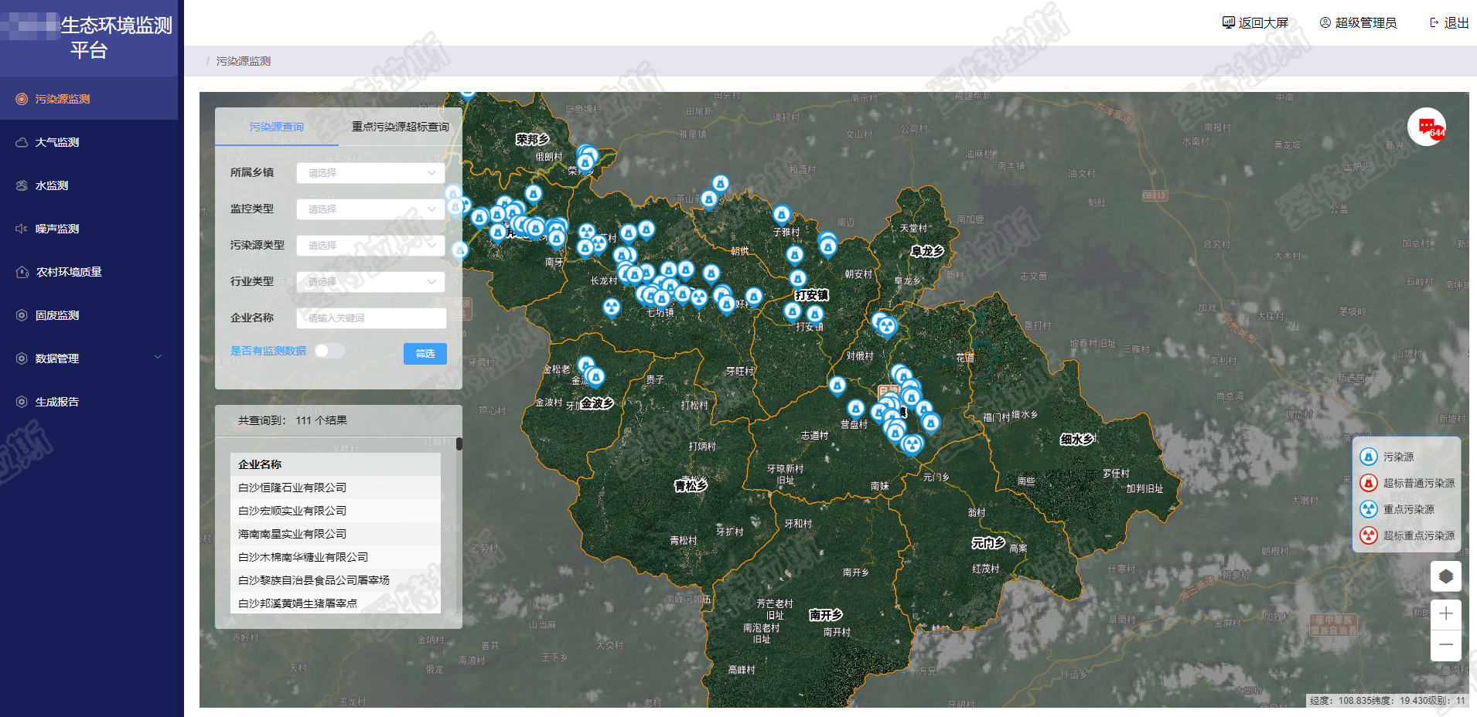The height and width of the screenshot is (717, 1477).
Task: Open 农村环境质量 menu item
Action: click(69, 272)
